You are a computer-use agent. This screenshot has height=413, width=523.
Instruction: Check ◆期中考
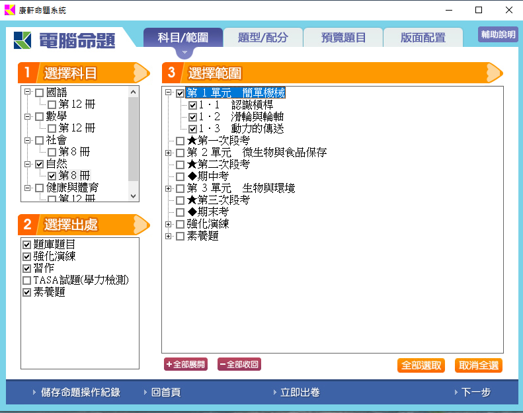click(x=180, y=176)
